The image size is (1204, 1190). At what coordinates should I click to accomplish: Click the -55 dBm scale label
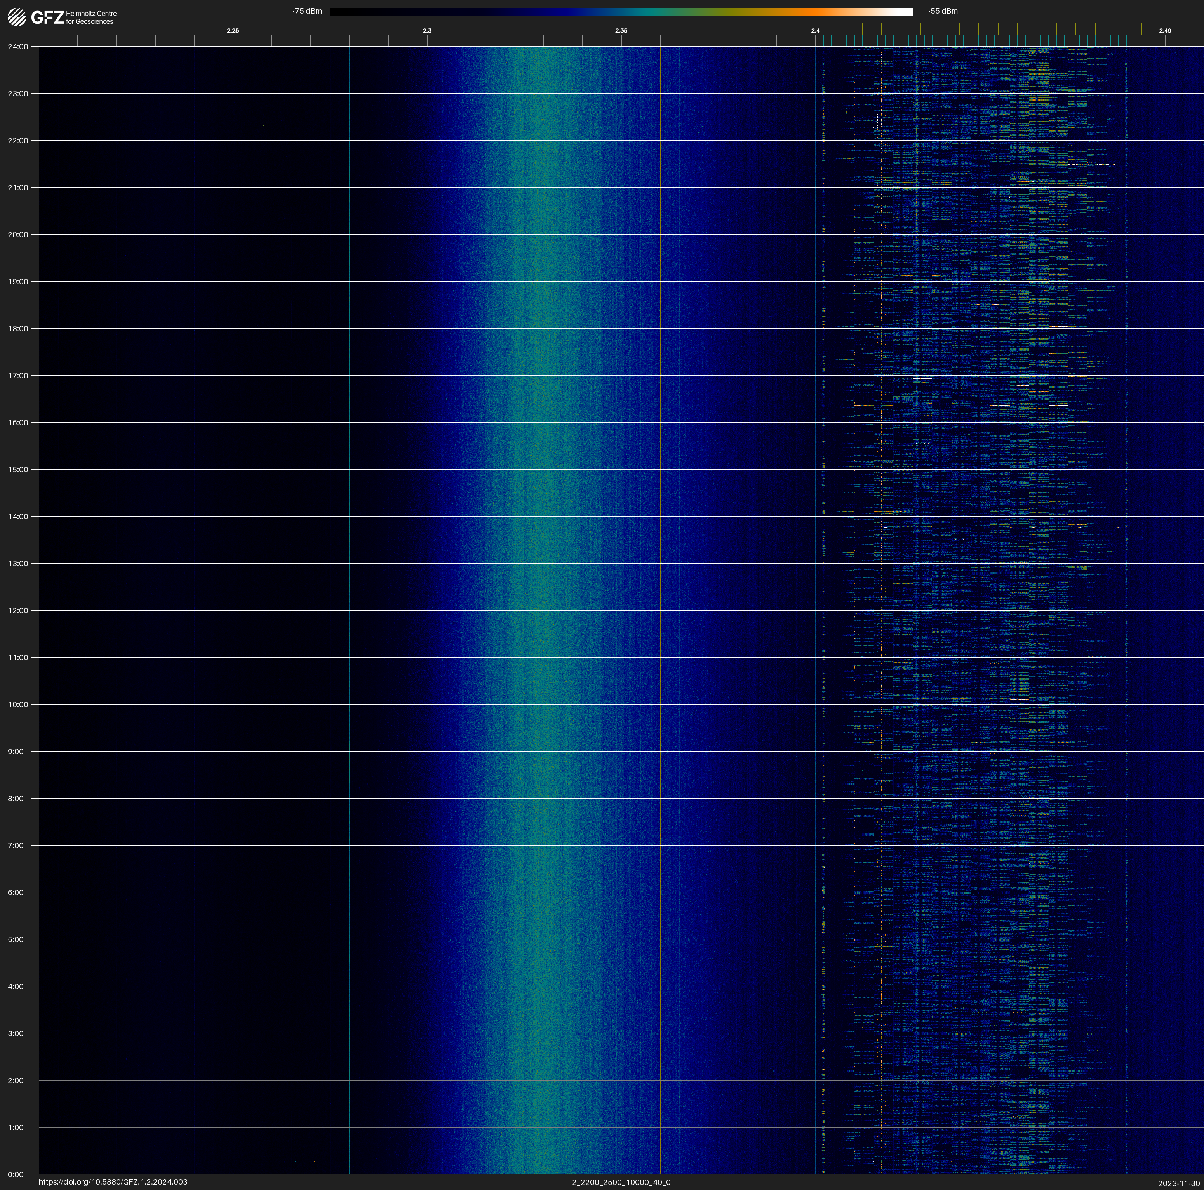coord(942,11)
